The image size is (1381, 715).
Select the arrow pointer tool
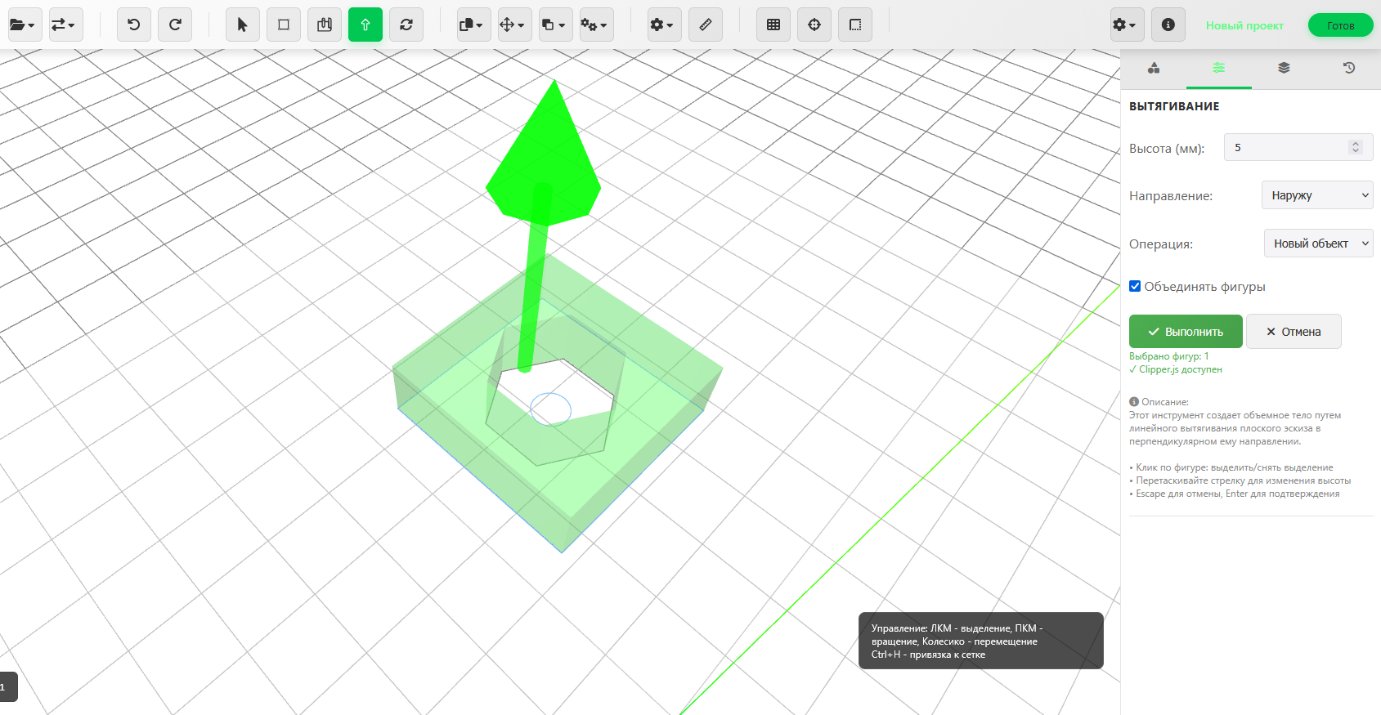243,25
